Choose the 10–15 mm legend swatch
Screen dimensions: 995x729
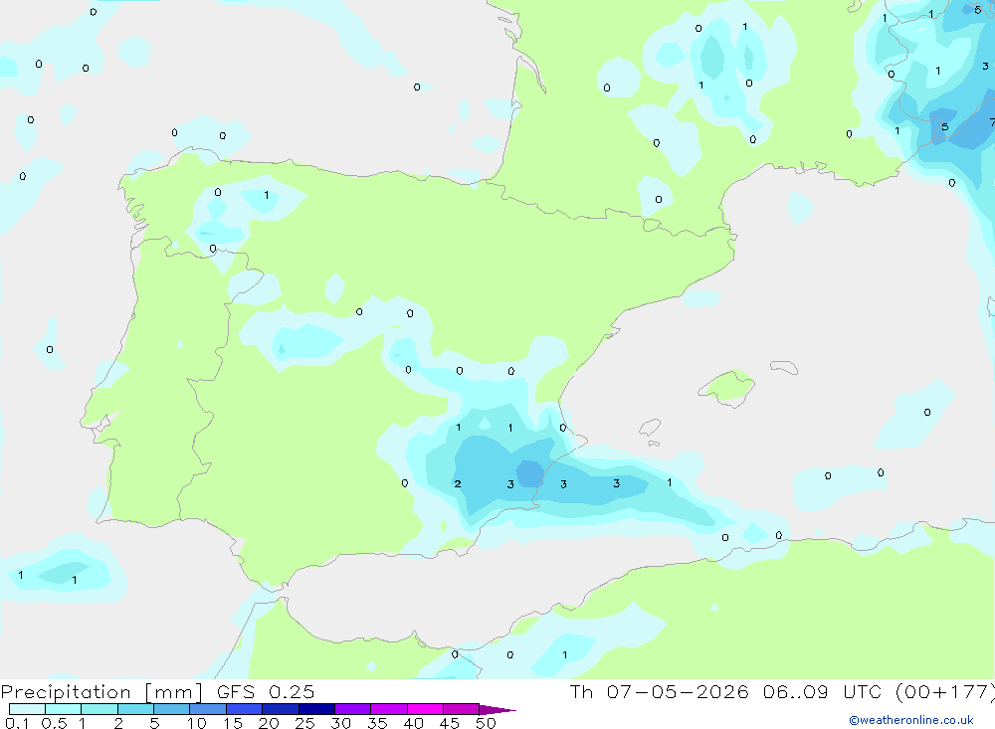pos(208,709)
